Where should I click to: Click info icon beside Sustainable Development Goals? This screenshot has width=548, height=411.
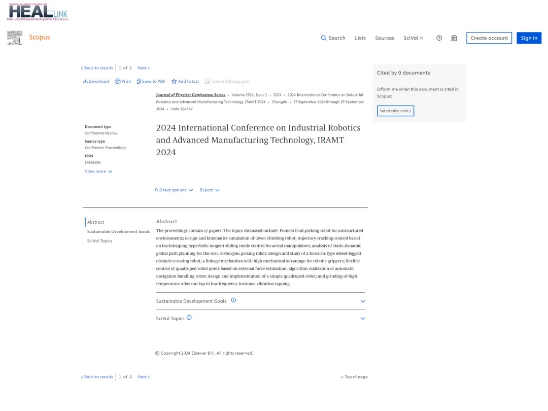click(233, 300)
